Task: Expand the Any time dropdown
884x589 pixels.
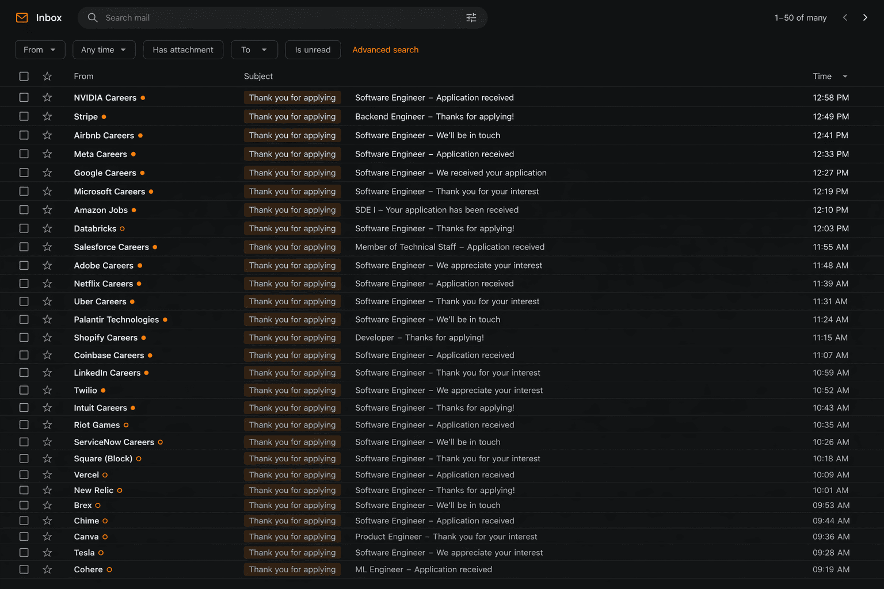Action: pos(104,49)
